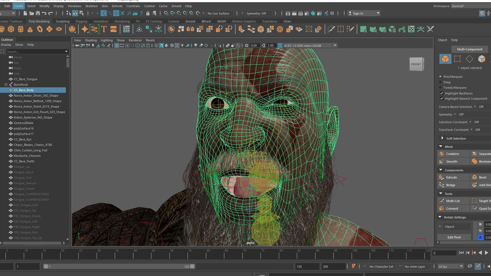Toggle viewport grid display icon

pyautogui.click(x=117, y=45)
